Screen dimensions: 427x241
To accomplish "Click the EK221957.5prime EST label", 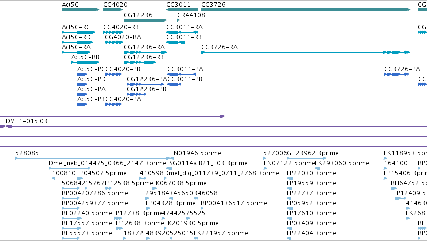I will click(221, 234).
